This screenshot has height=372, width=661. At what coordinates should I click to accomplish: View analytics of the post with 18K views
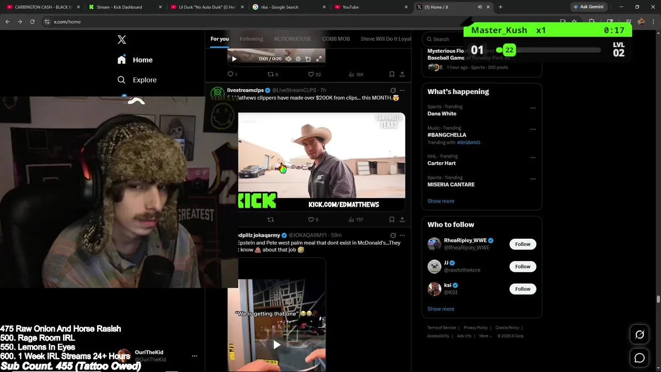356,74
